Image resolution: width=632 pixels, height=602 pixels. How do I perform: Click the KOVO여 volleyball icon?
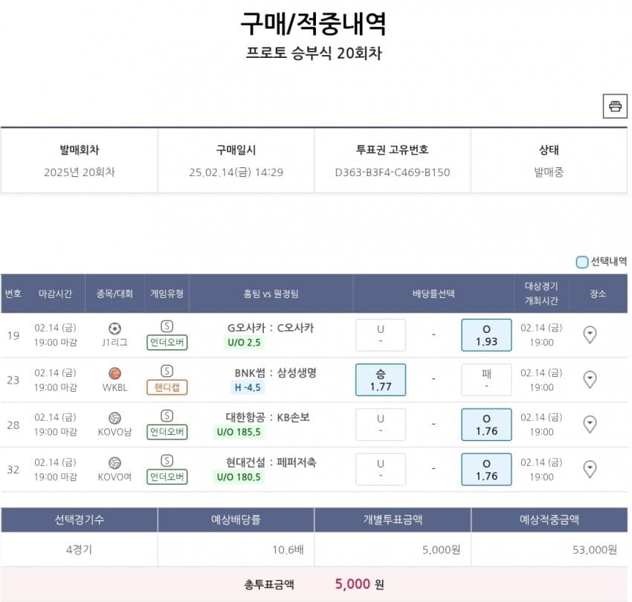pos(115,463)
